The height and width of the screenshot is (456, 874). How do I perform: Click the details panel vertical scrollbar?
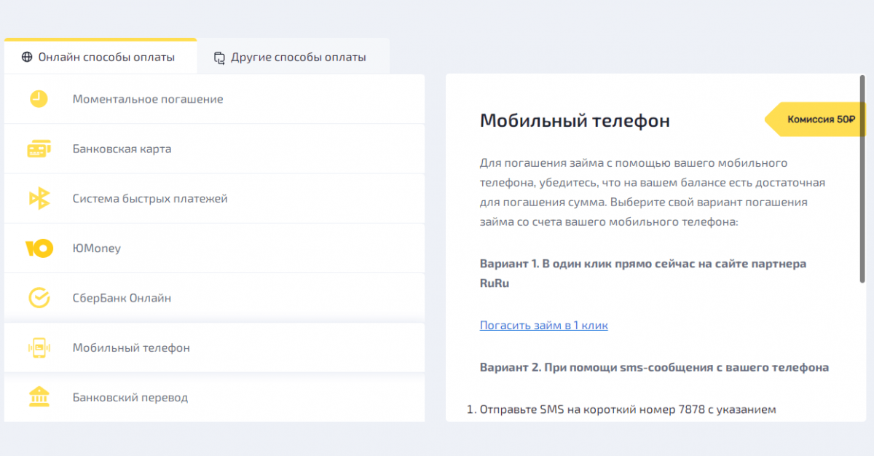click(862, 178)
